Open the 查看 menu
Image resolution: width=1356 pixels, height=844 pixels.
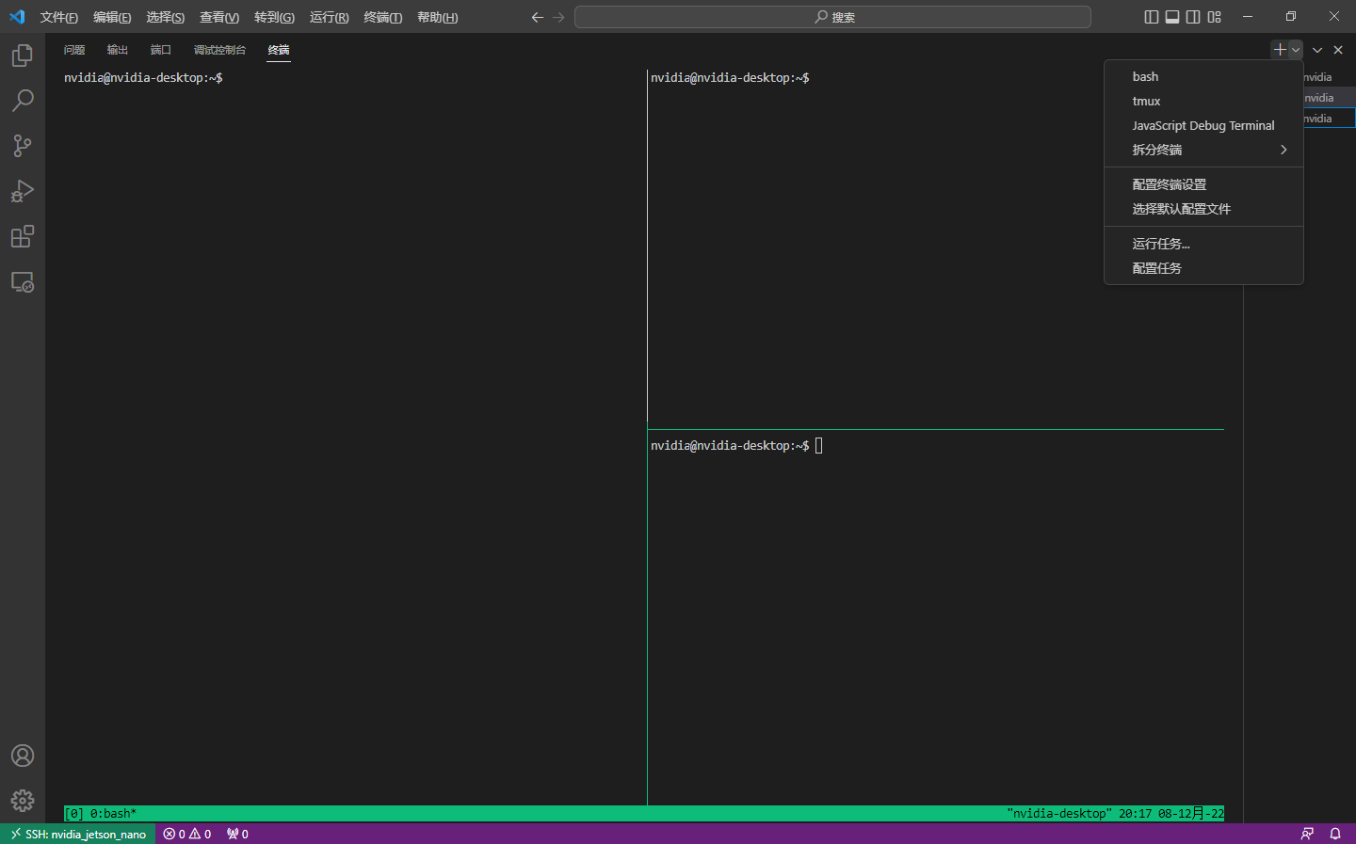point(219,17)
